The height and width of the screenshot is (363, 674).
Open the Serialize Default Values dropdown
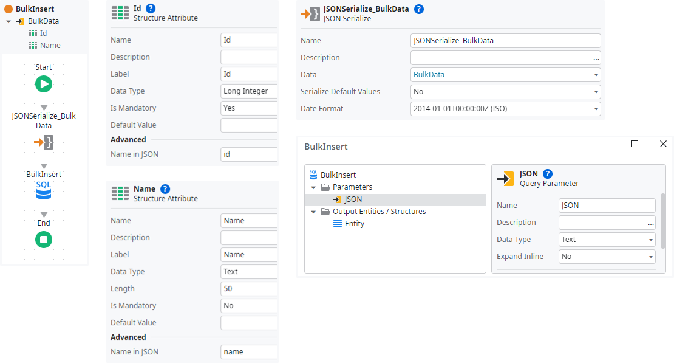coord(595,91)
